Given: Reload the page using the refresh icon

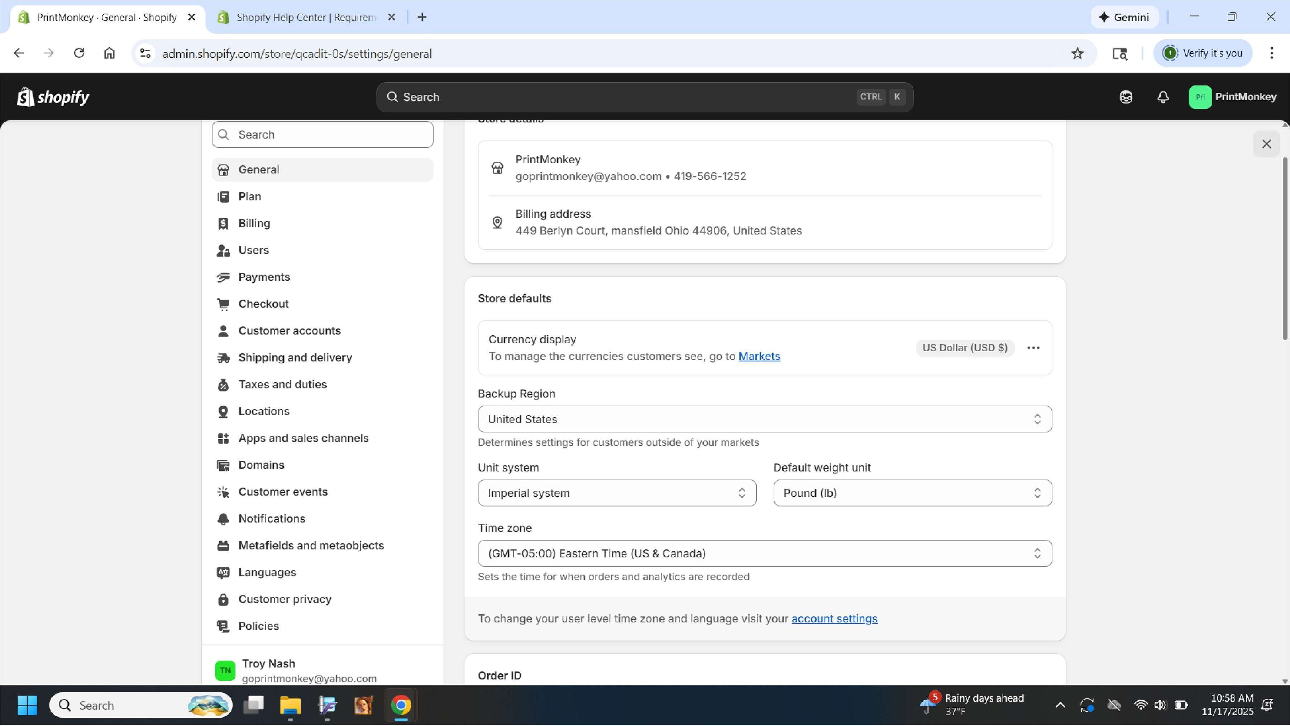Looking at the screenshot, I should [79, 53].
